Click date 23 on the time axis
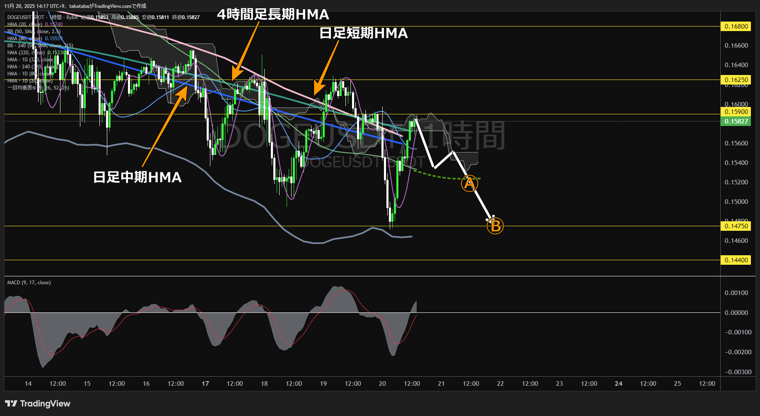Screen dimensions: 760x416 click(x=560, y=384)
